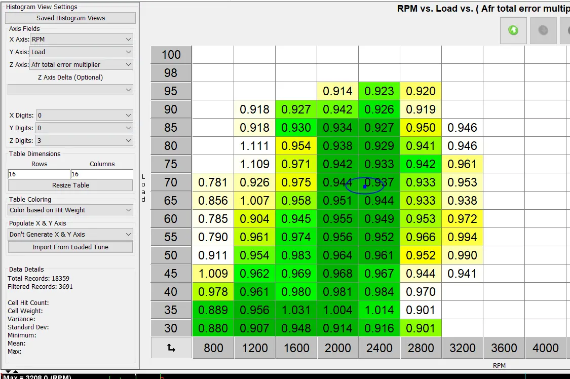Open the X Axis RPM dropdown
This screenshot has height=379, width=570.
(82, 39)
